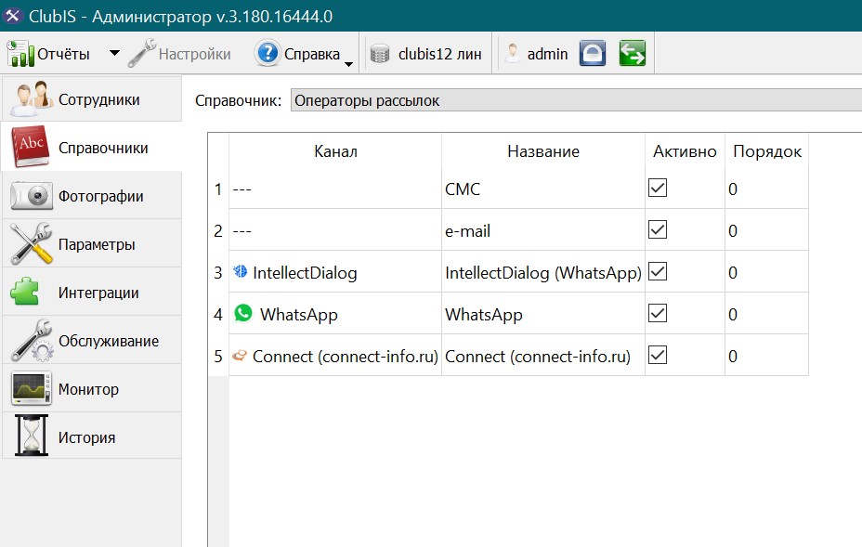Screen dimensions: 862x547
Task: Open Монитор oscilloscope icon
Action: tap(32, 388)
